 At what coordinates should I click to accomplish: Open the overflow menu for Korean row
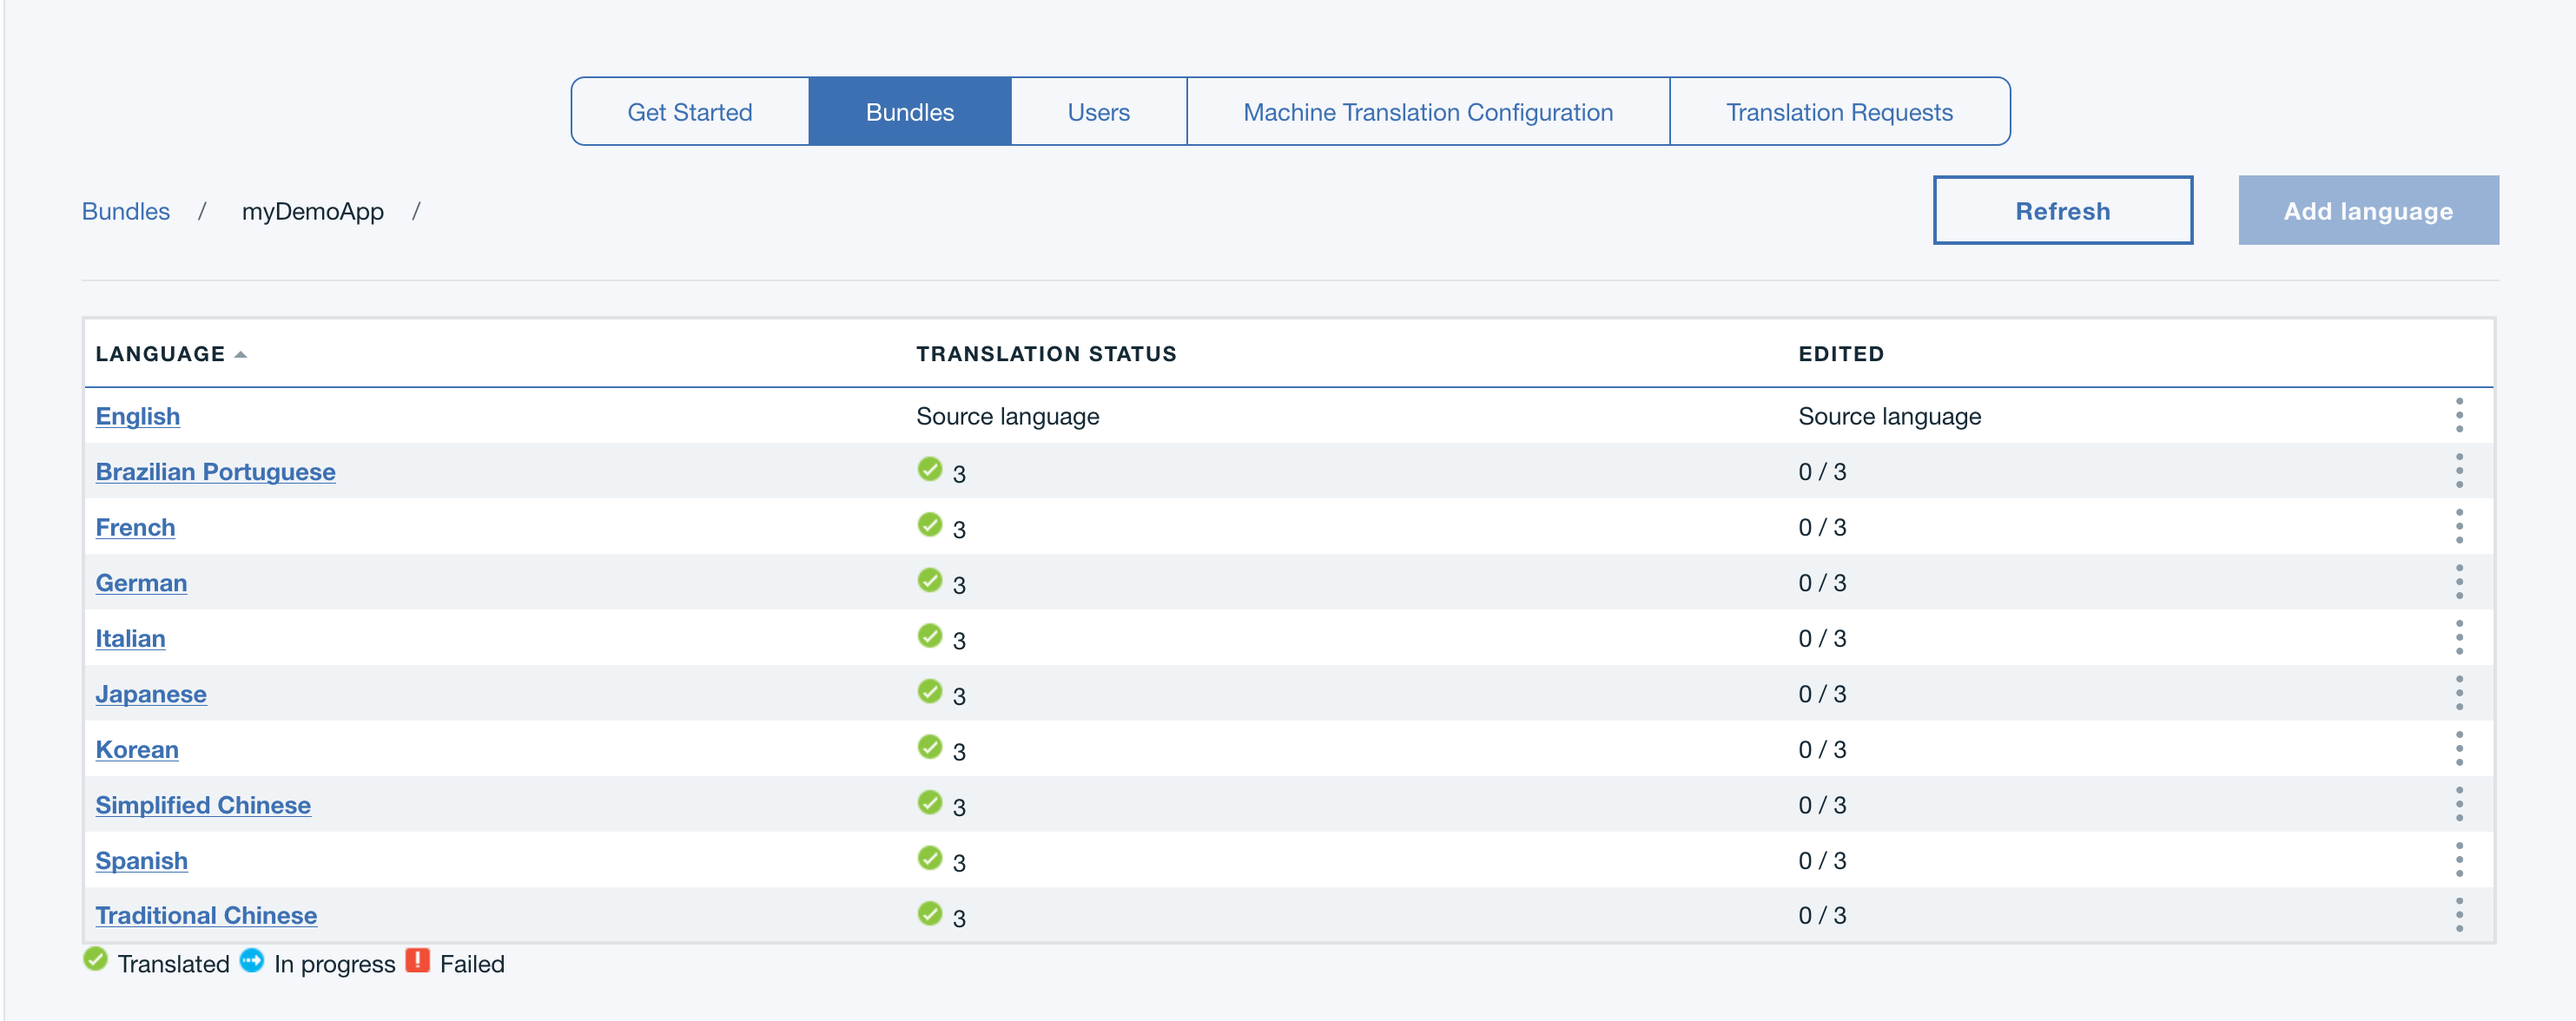pyautogui.click(x=2459, y=748)
